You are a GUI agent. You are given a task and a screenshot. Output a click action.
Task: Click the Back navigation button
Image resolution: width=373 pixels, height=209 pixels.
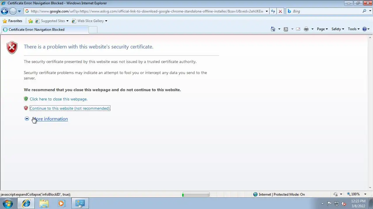coord(4,11)
